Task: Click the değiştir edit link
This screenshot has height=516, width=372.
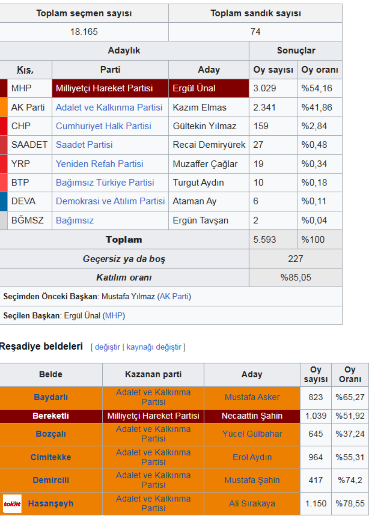Action: (107, 347)
